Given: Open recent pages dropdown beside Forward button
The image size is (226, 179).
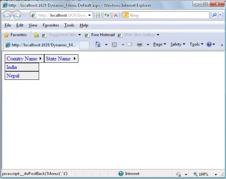Looking at the screenshot, I should point(24,15).
